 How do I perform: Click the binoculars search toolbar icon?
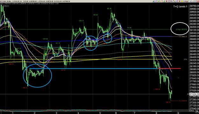[185, 1]
